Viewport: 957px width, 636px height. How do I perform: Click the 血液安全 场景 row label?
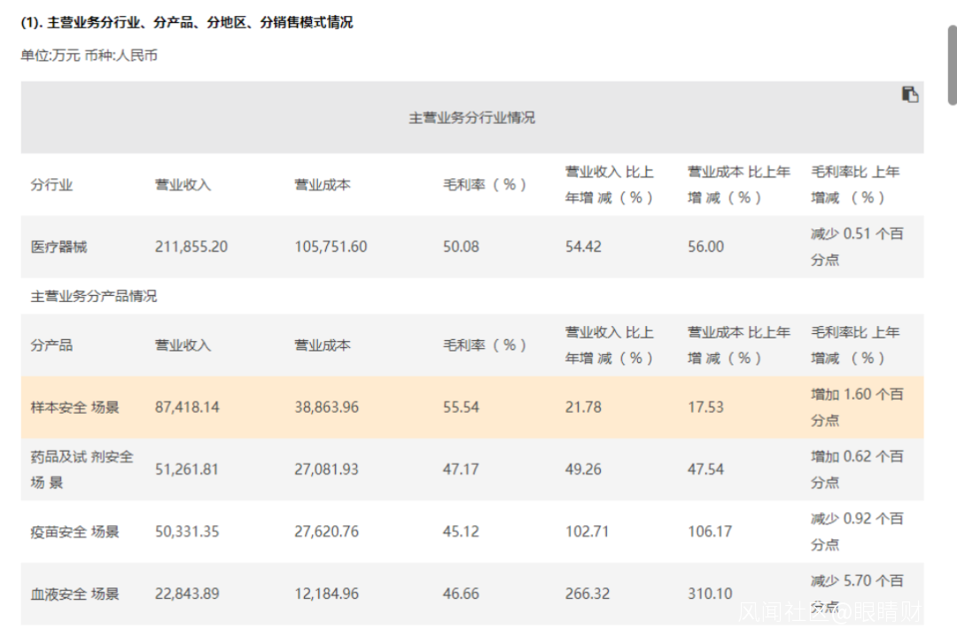point(74,593)
